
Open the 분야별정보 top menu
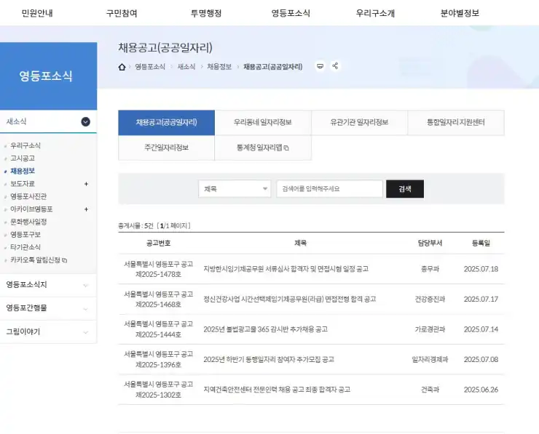point(460,13)
